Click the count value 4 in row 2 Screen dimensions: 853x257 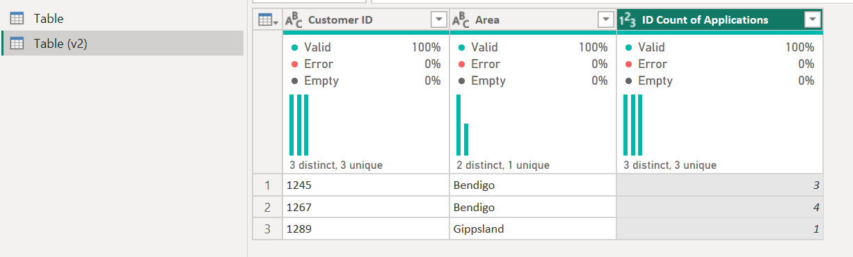(719, 208)
